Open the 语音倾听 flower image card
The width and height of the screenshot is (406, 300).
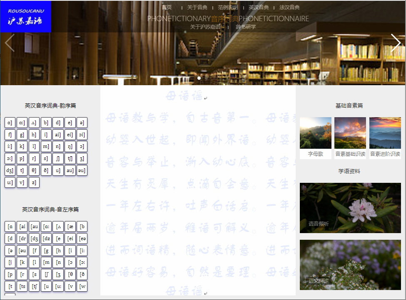tap(350, 208)
